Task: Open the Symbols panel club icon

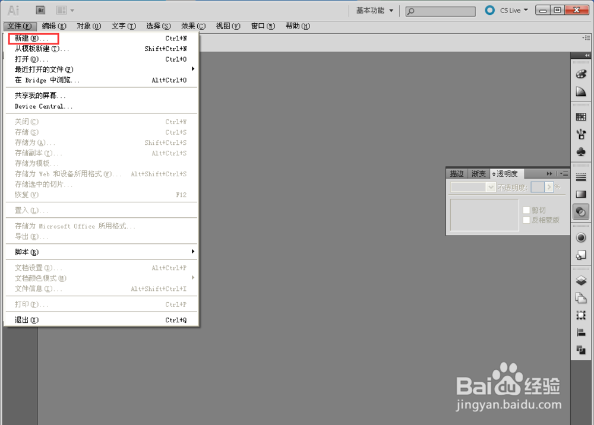Action: pyautogui.click(x=581, y=152)
